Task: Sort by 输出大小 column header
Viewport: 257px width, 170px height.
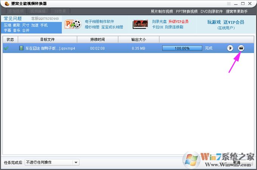Action: [139, 39]
